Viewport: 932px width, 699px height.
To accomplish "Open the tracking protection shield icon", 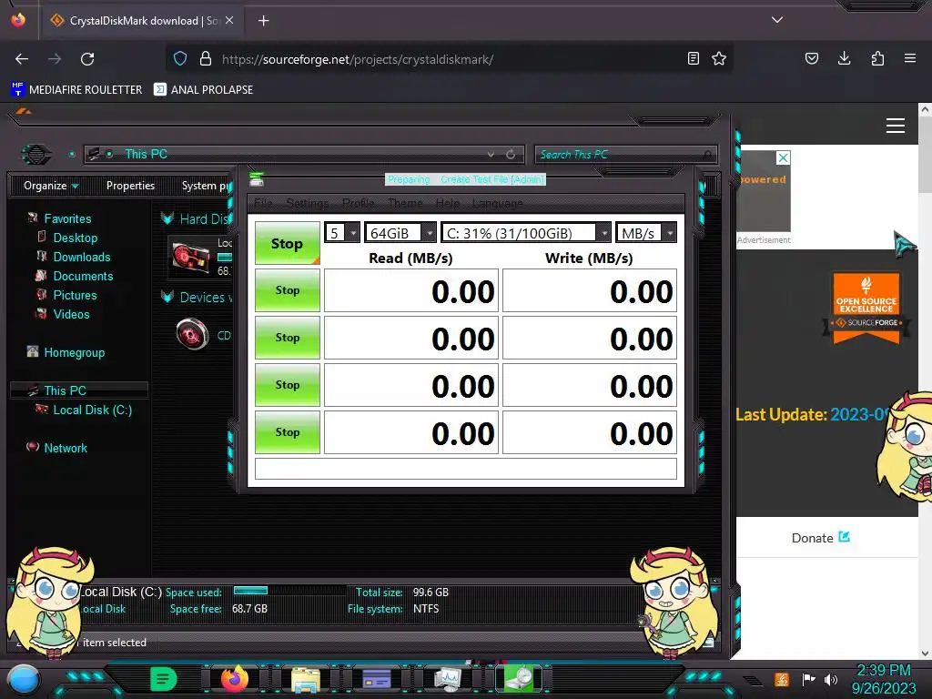I will click(x=180, y=59).
